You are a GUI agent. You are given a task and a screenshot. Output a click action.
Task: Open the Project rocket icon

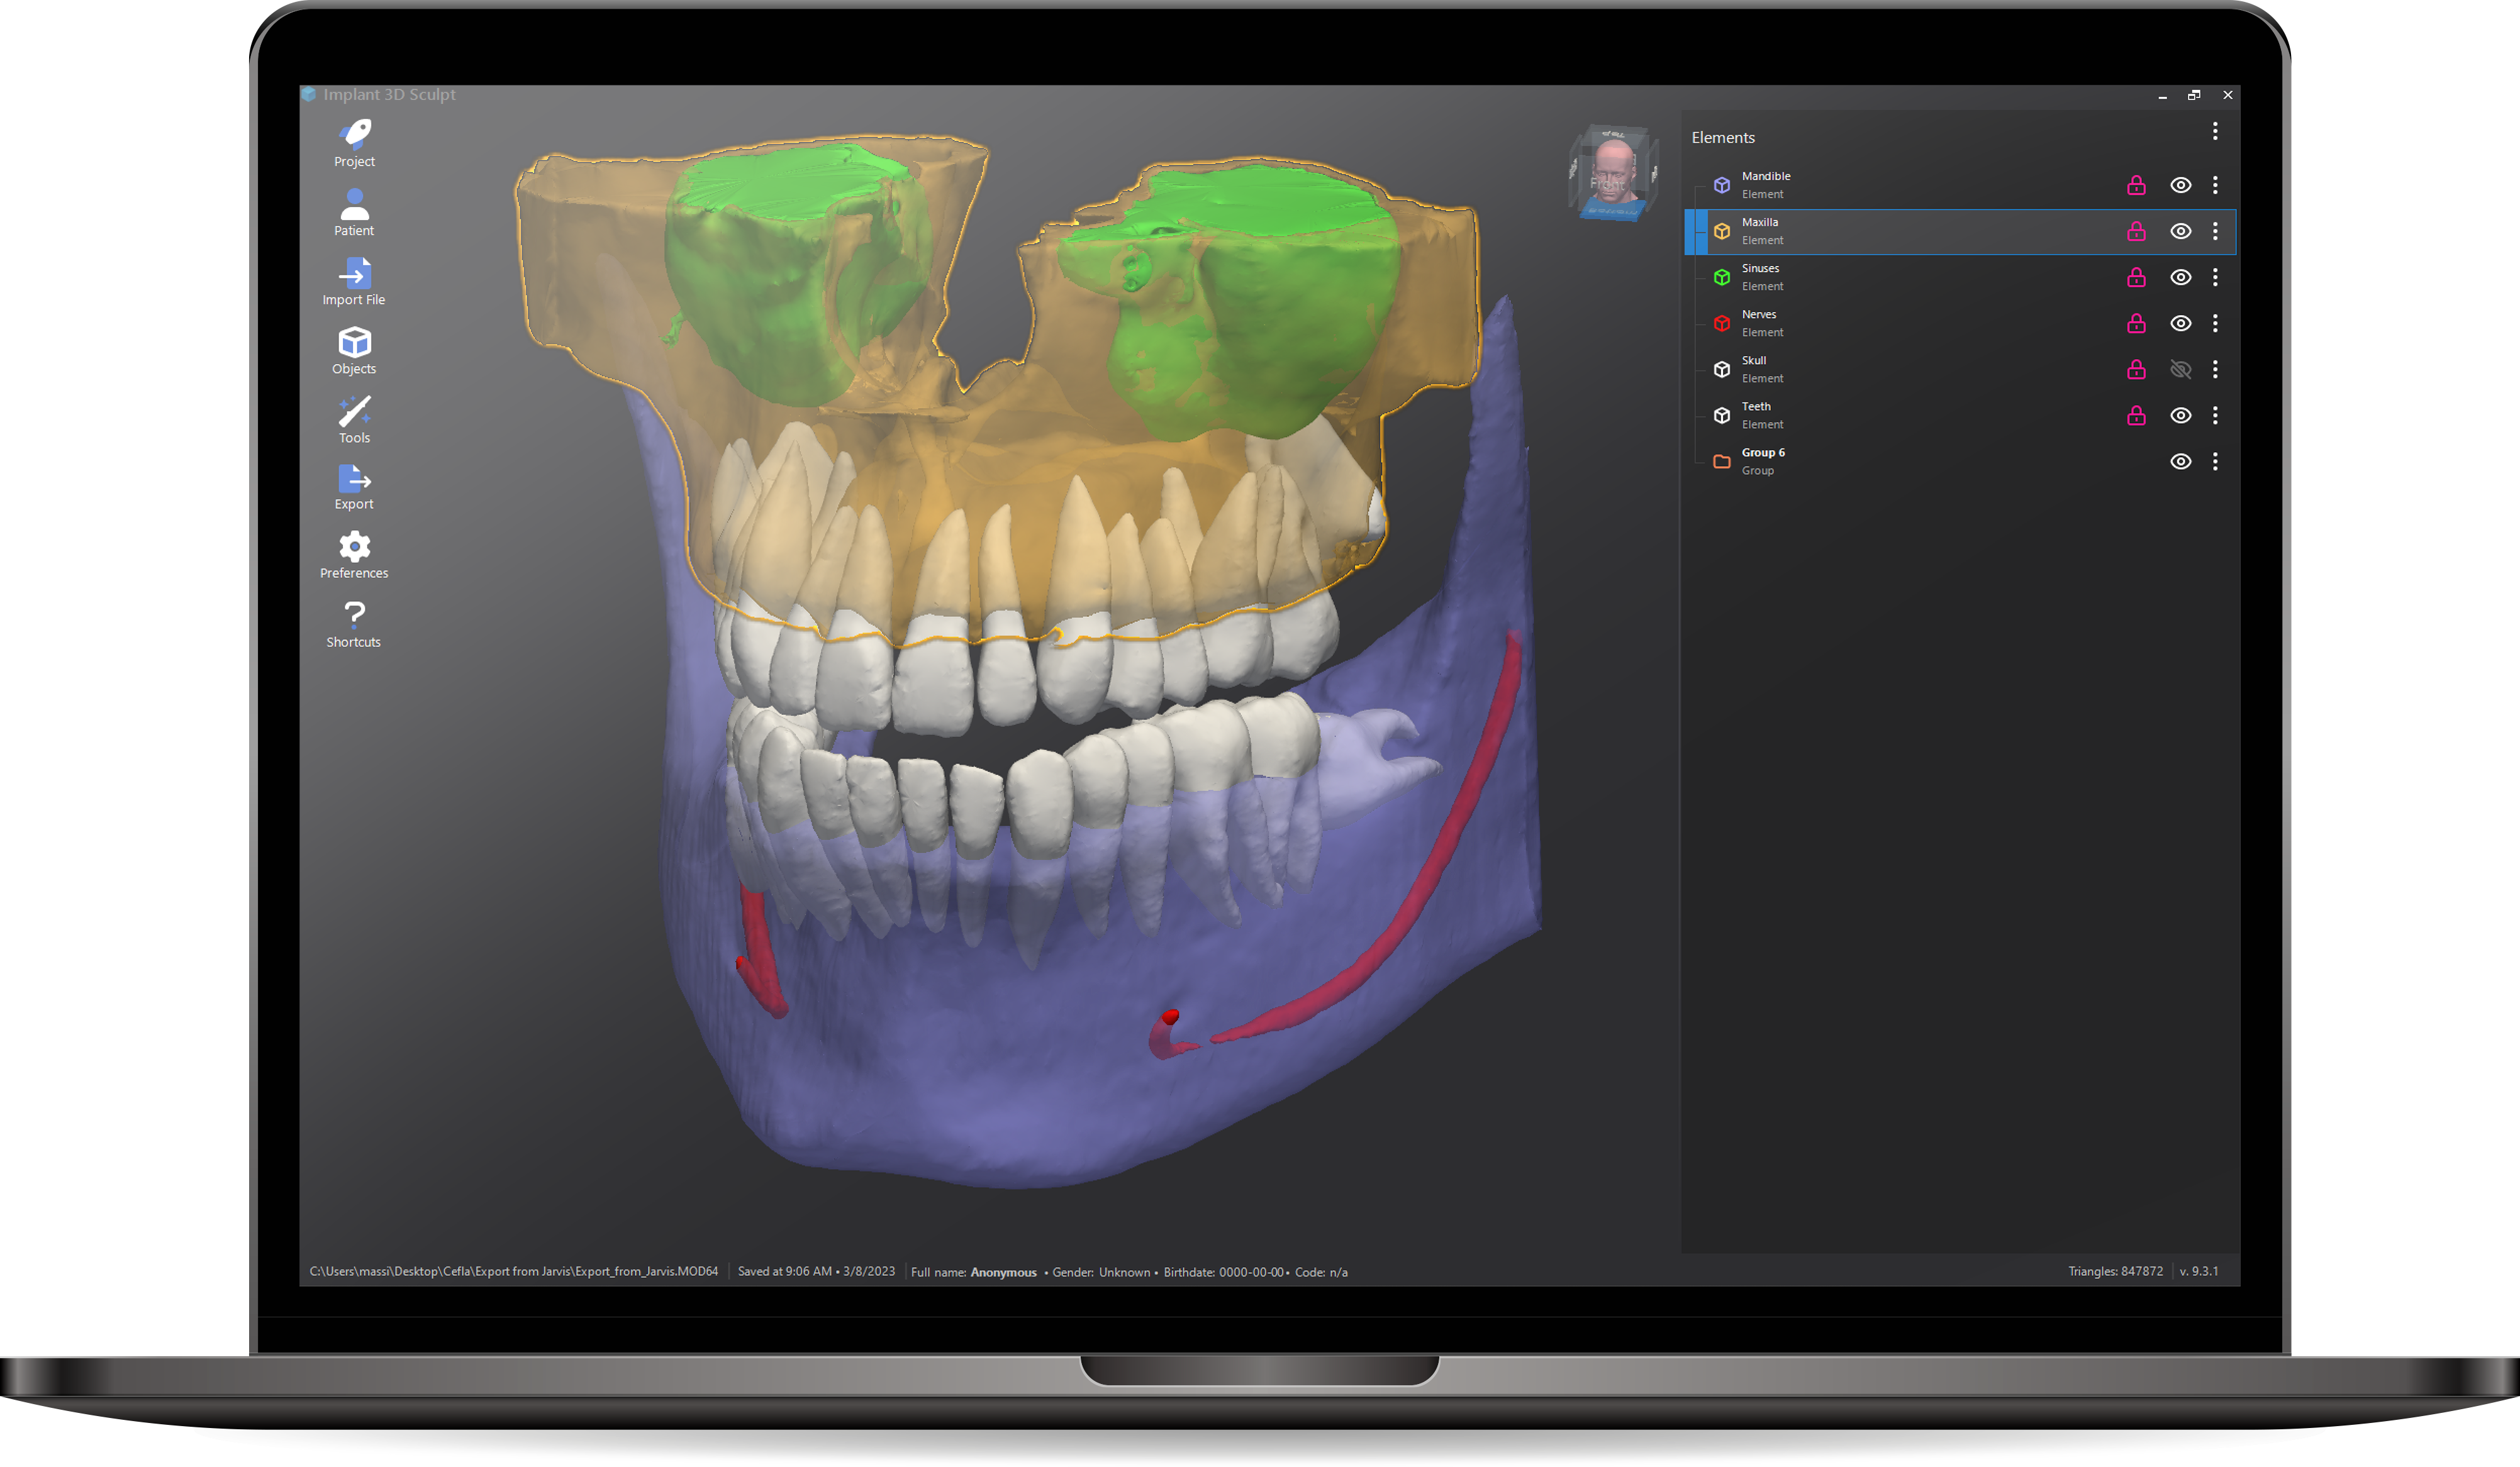pos(354,134)
